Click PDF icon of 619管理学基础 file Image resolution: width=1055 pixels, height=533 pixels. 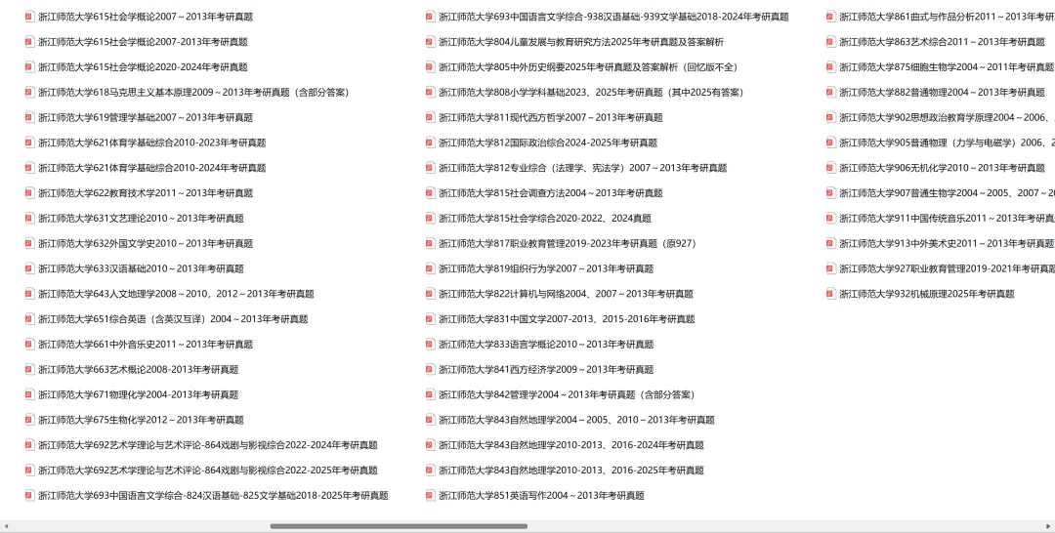click(x=29, y=117)
